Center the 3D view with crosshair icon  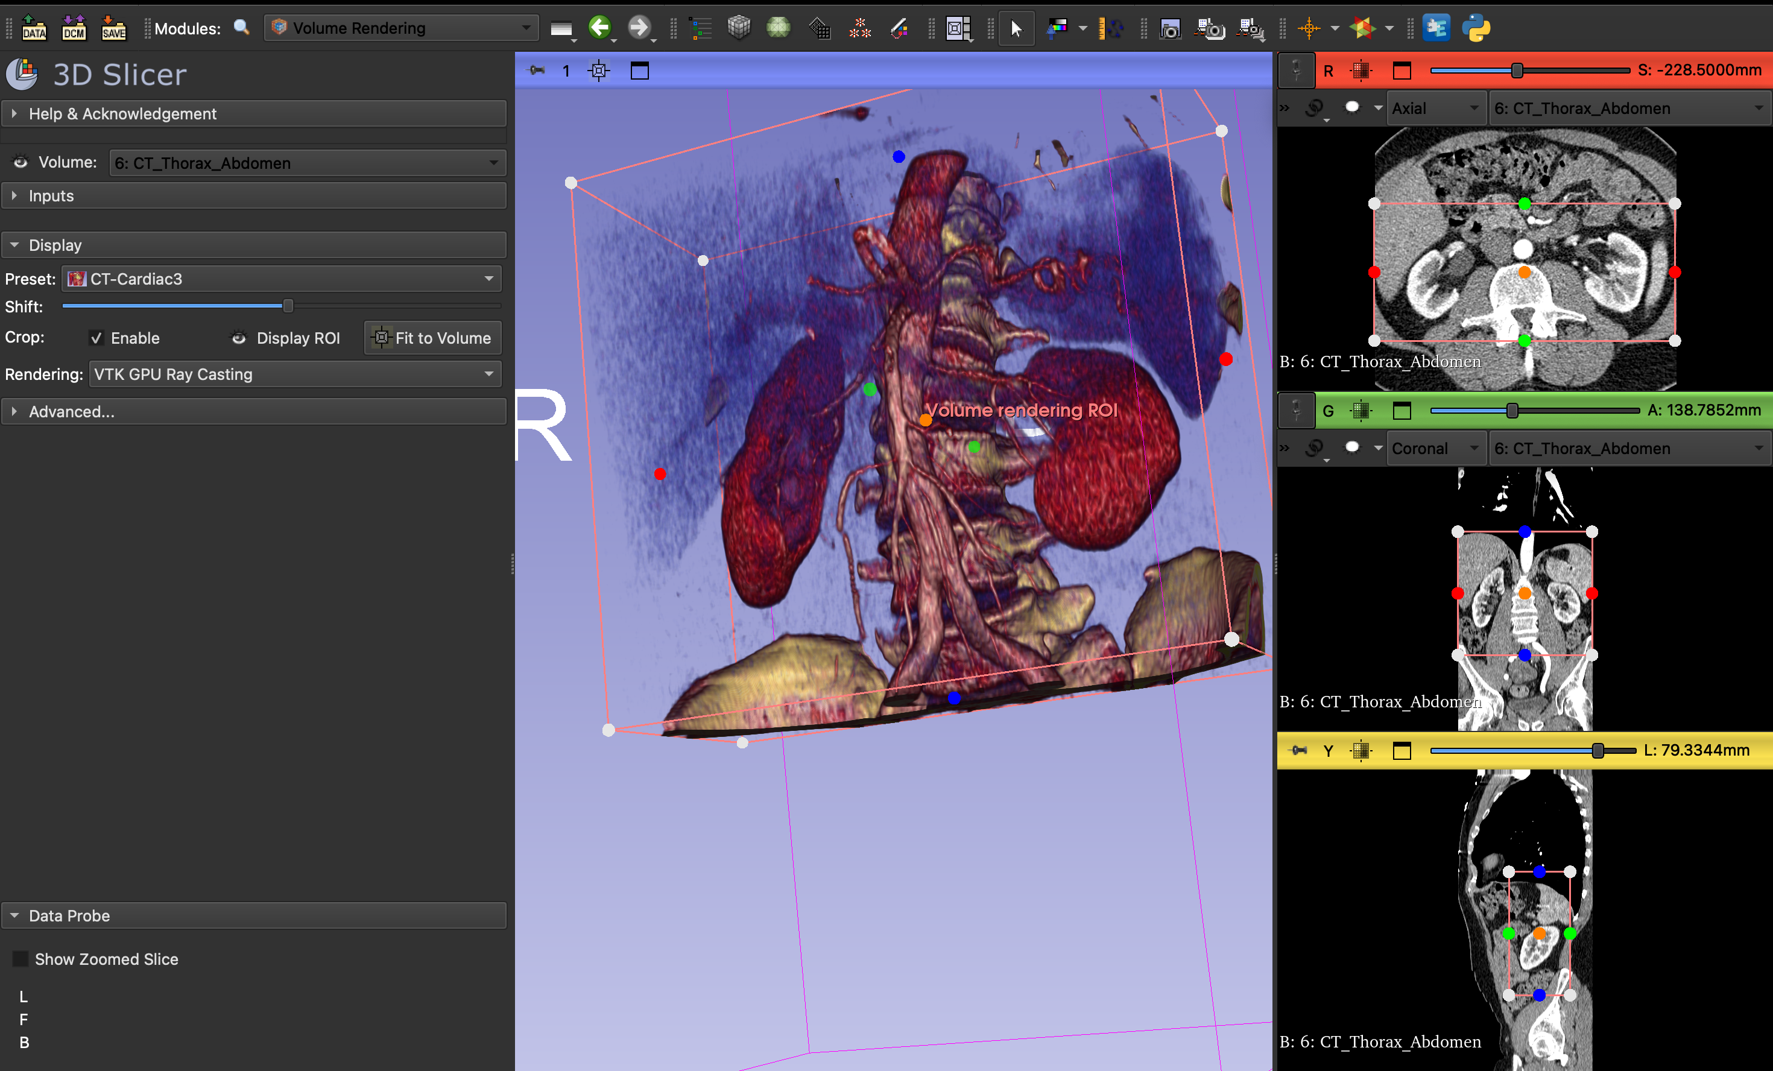599,71
